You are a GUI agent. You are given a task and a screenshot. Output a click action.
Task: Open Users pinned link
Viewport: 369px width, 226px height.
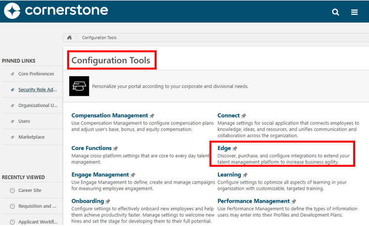coord(24,121)
